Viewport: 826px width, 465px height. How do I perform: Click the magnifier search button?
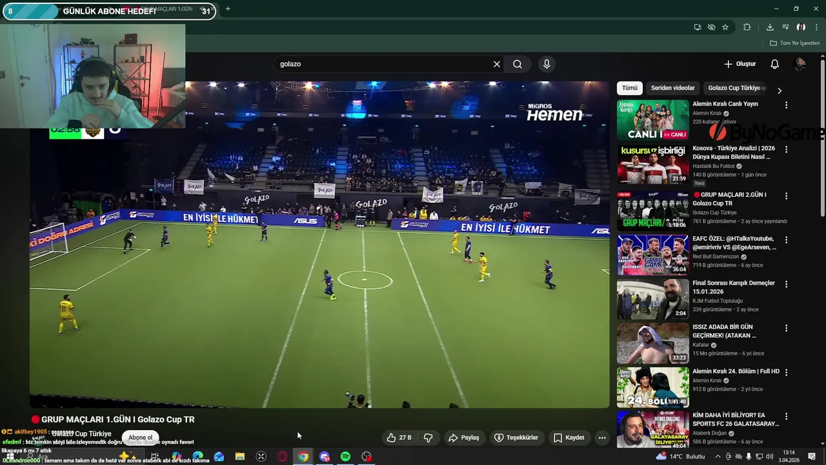[518, 64]
